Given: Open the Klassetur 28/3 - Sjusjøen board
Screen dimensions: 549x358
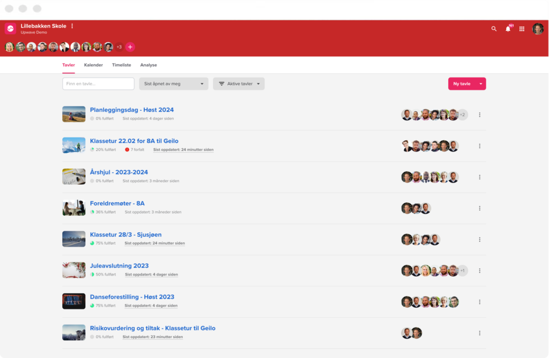Looking at the screenshot, I should [x=125, y=234].
